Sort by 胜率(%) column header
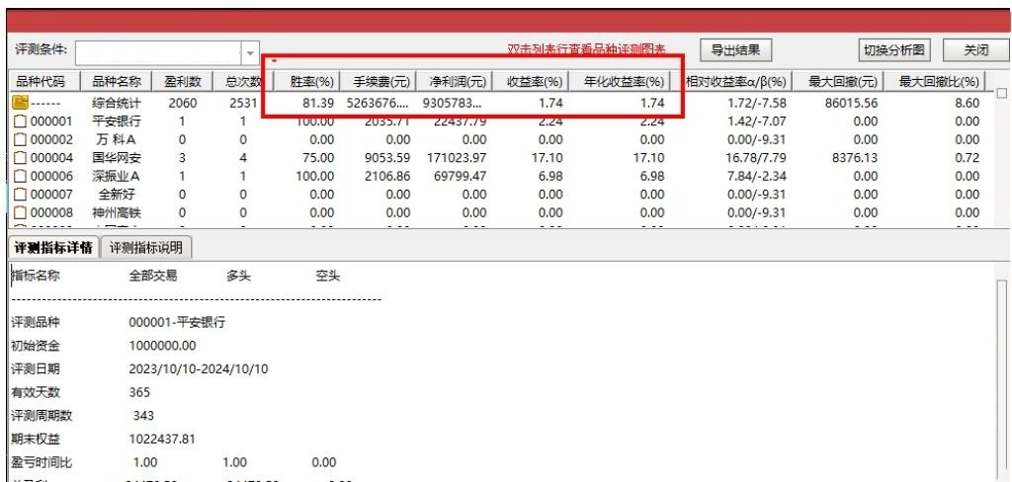Viewport: 1012px width, 482px height. point(312,82)
